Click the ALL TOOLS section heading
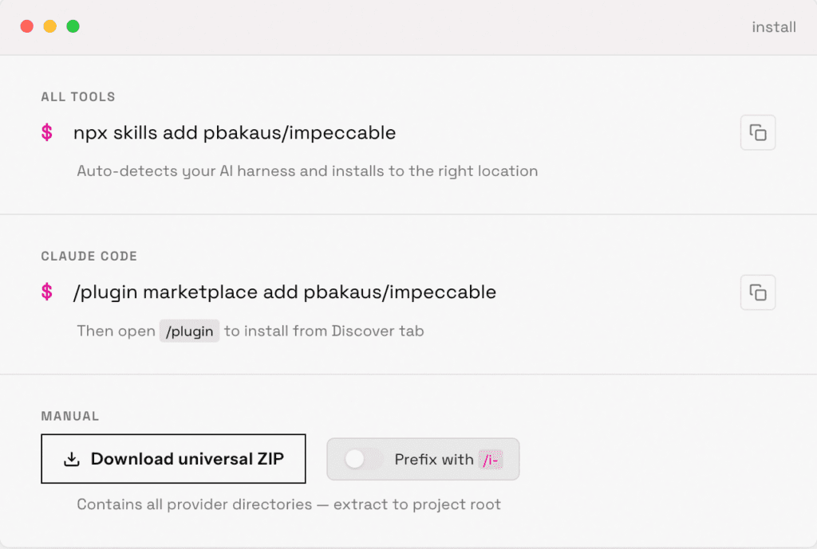The image size is (817, 549). tap(78, 97)
